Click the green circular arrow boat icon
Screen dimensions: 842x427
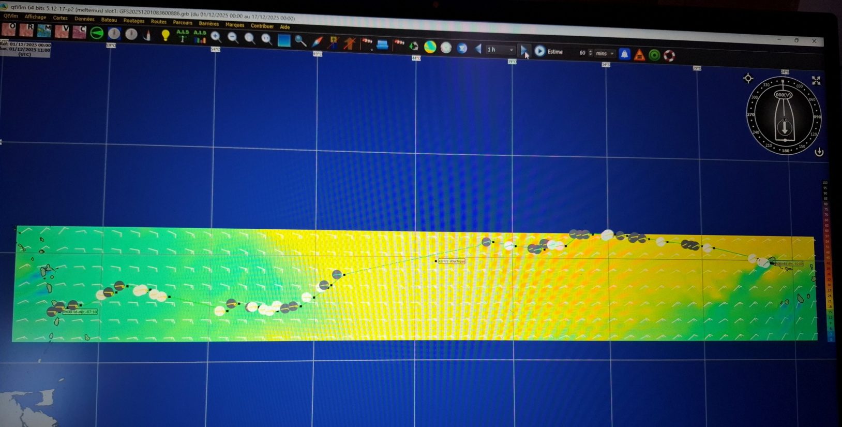tap(97, 33)
